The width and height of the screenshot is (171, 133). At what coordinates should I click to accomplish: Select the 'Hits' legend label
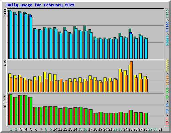167,14
